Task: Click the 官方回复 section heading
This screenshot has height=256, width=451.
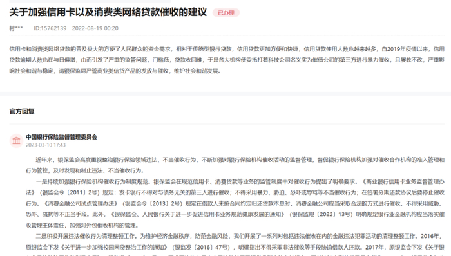Action: [22, 111]
